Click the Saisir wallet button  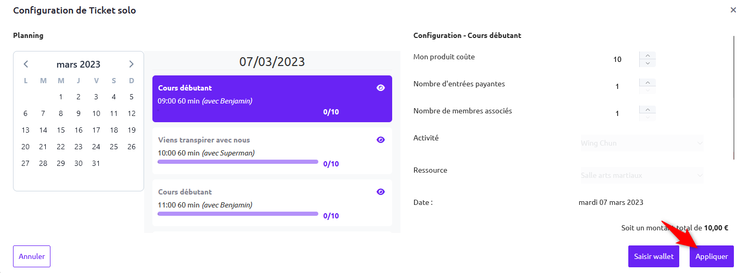tap(653, 256)
